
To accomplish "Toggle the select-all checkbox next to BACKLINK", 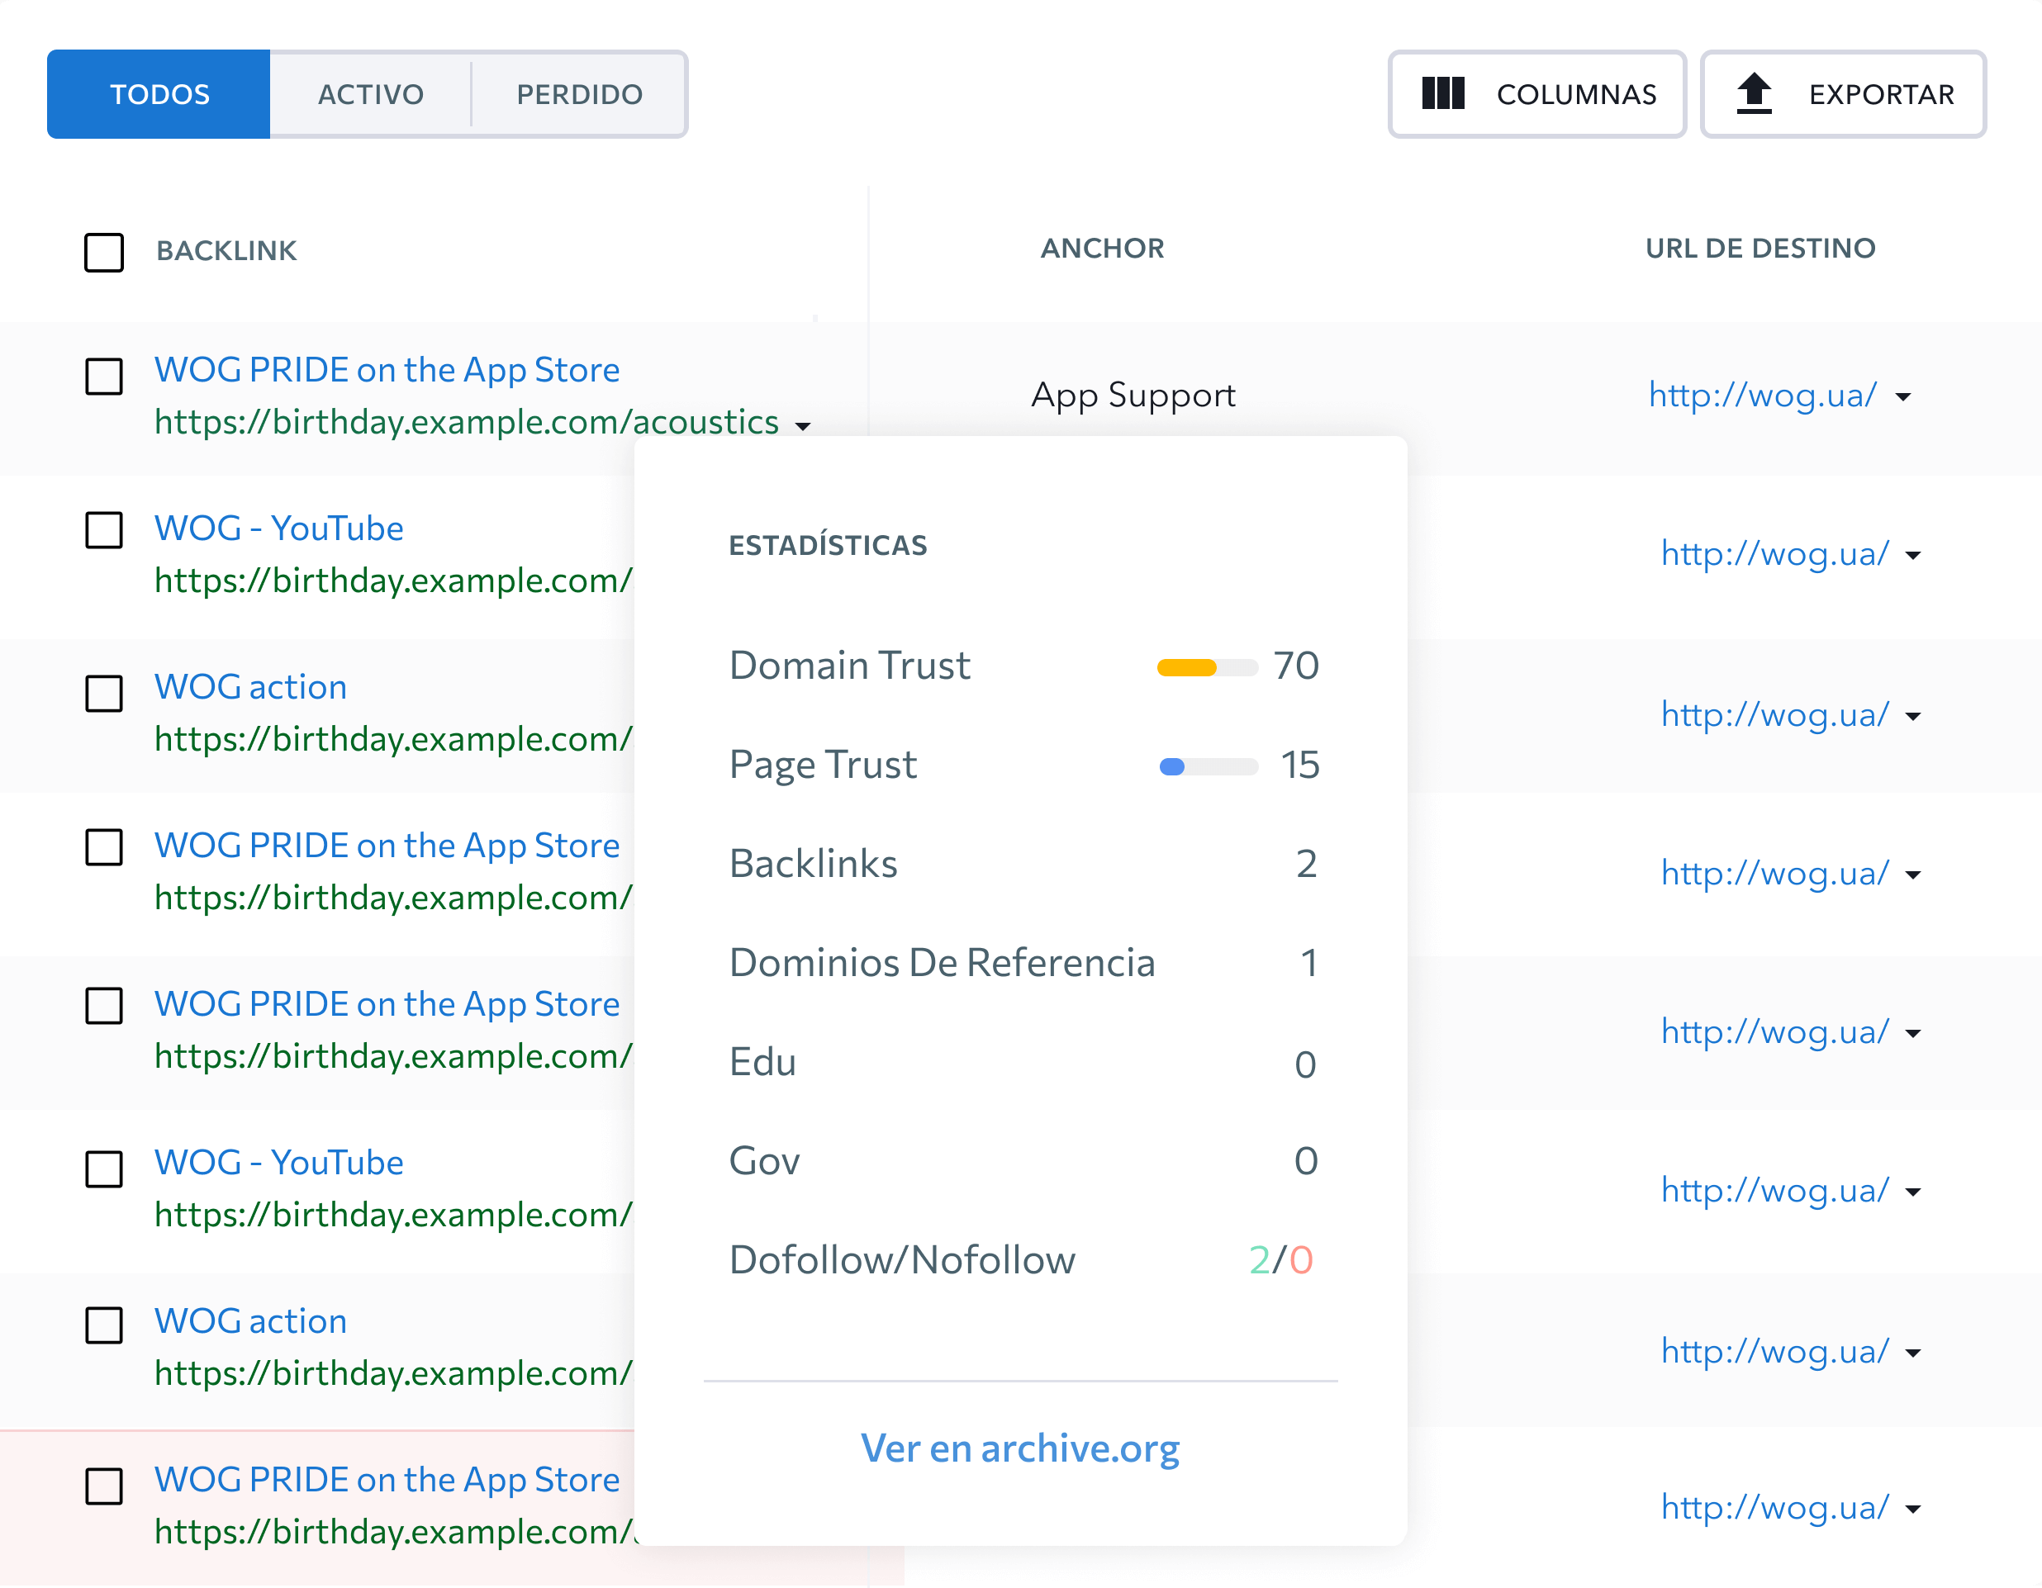I will [x=104, y=253].
